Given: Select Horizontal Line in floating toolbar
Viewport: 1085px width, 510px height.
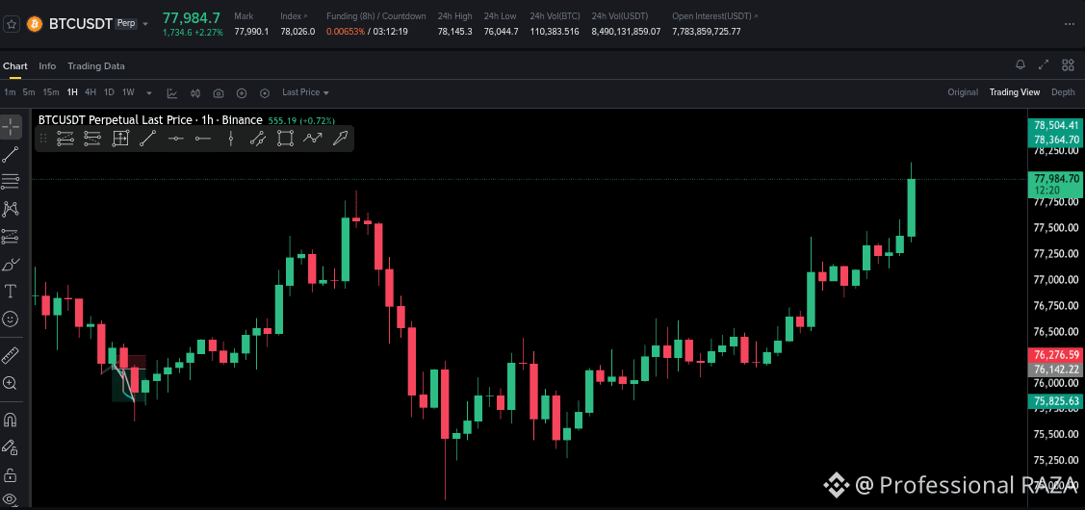Looking at the screenshot, I should (x=175, y=139).
